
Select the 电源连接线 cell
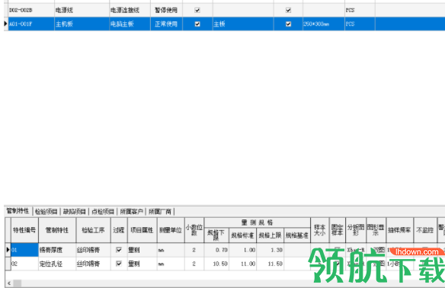130,10
